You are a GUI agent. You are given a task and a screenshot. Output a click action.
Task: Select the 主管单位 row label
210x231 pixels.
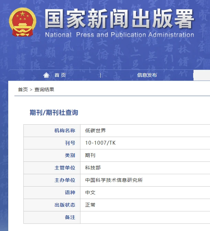[65, 168]
